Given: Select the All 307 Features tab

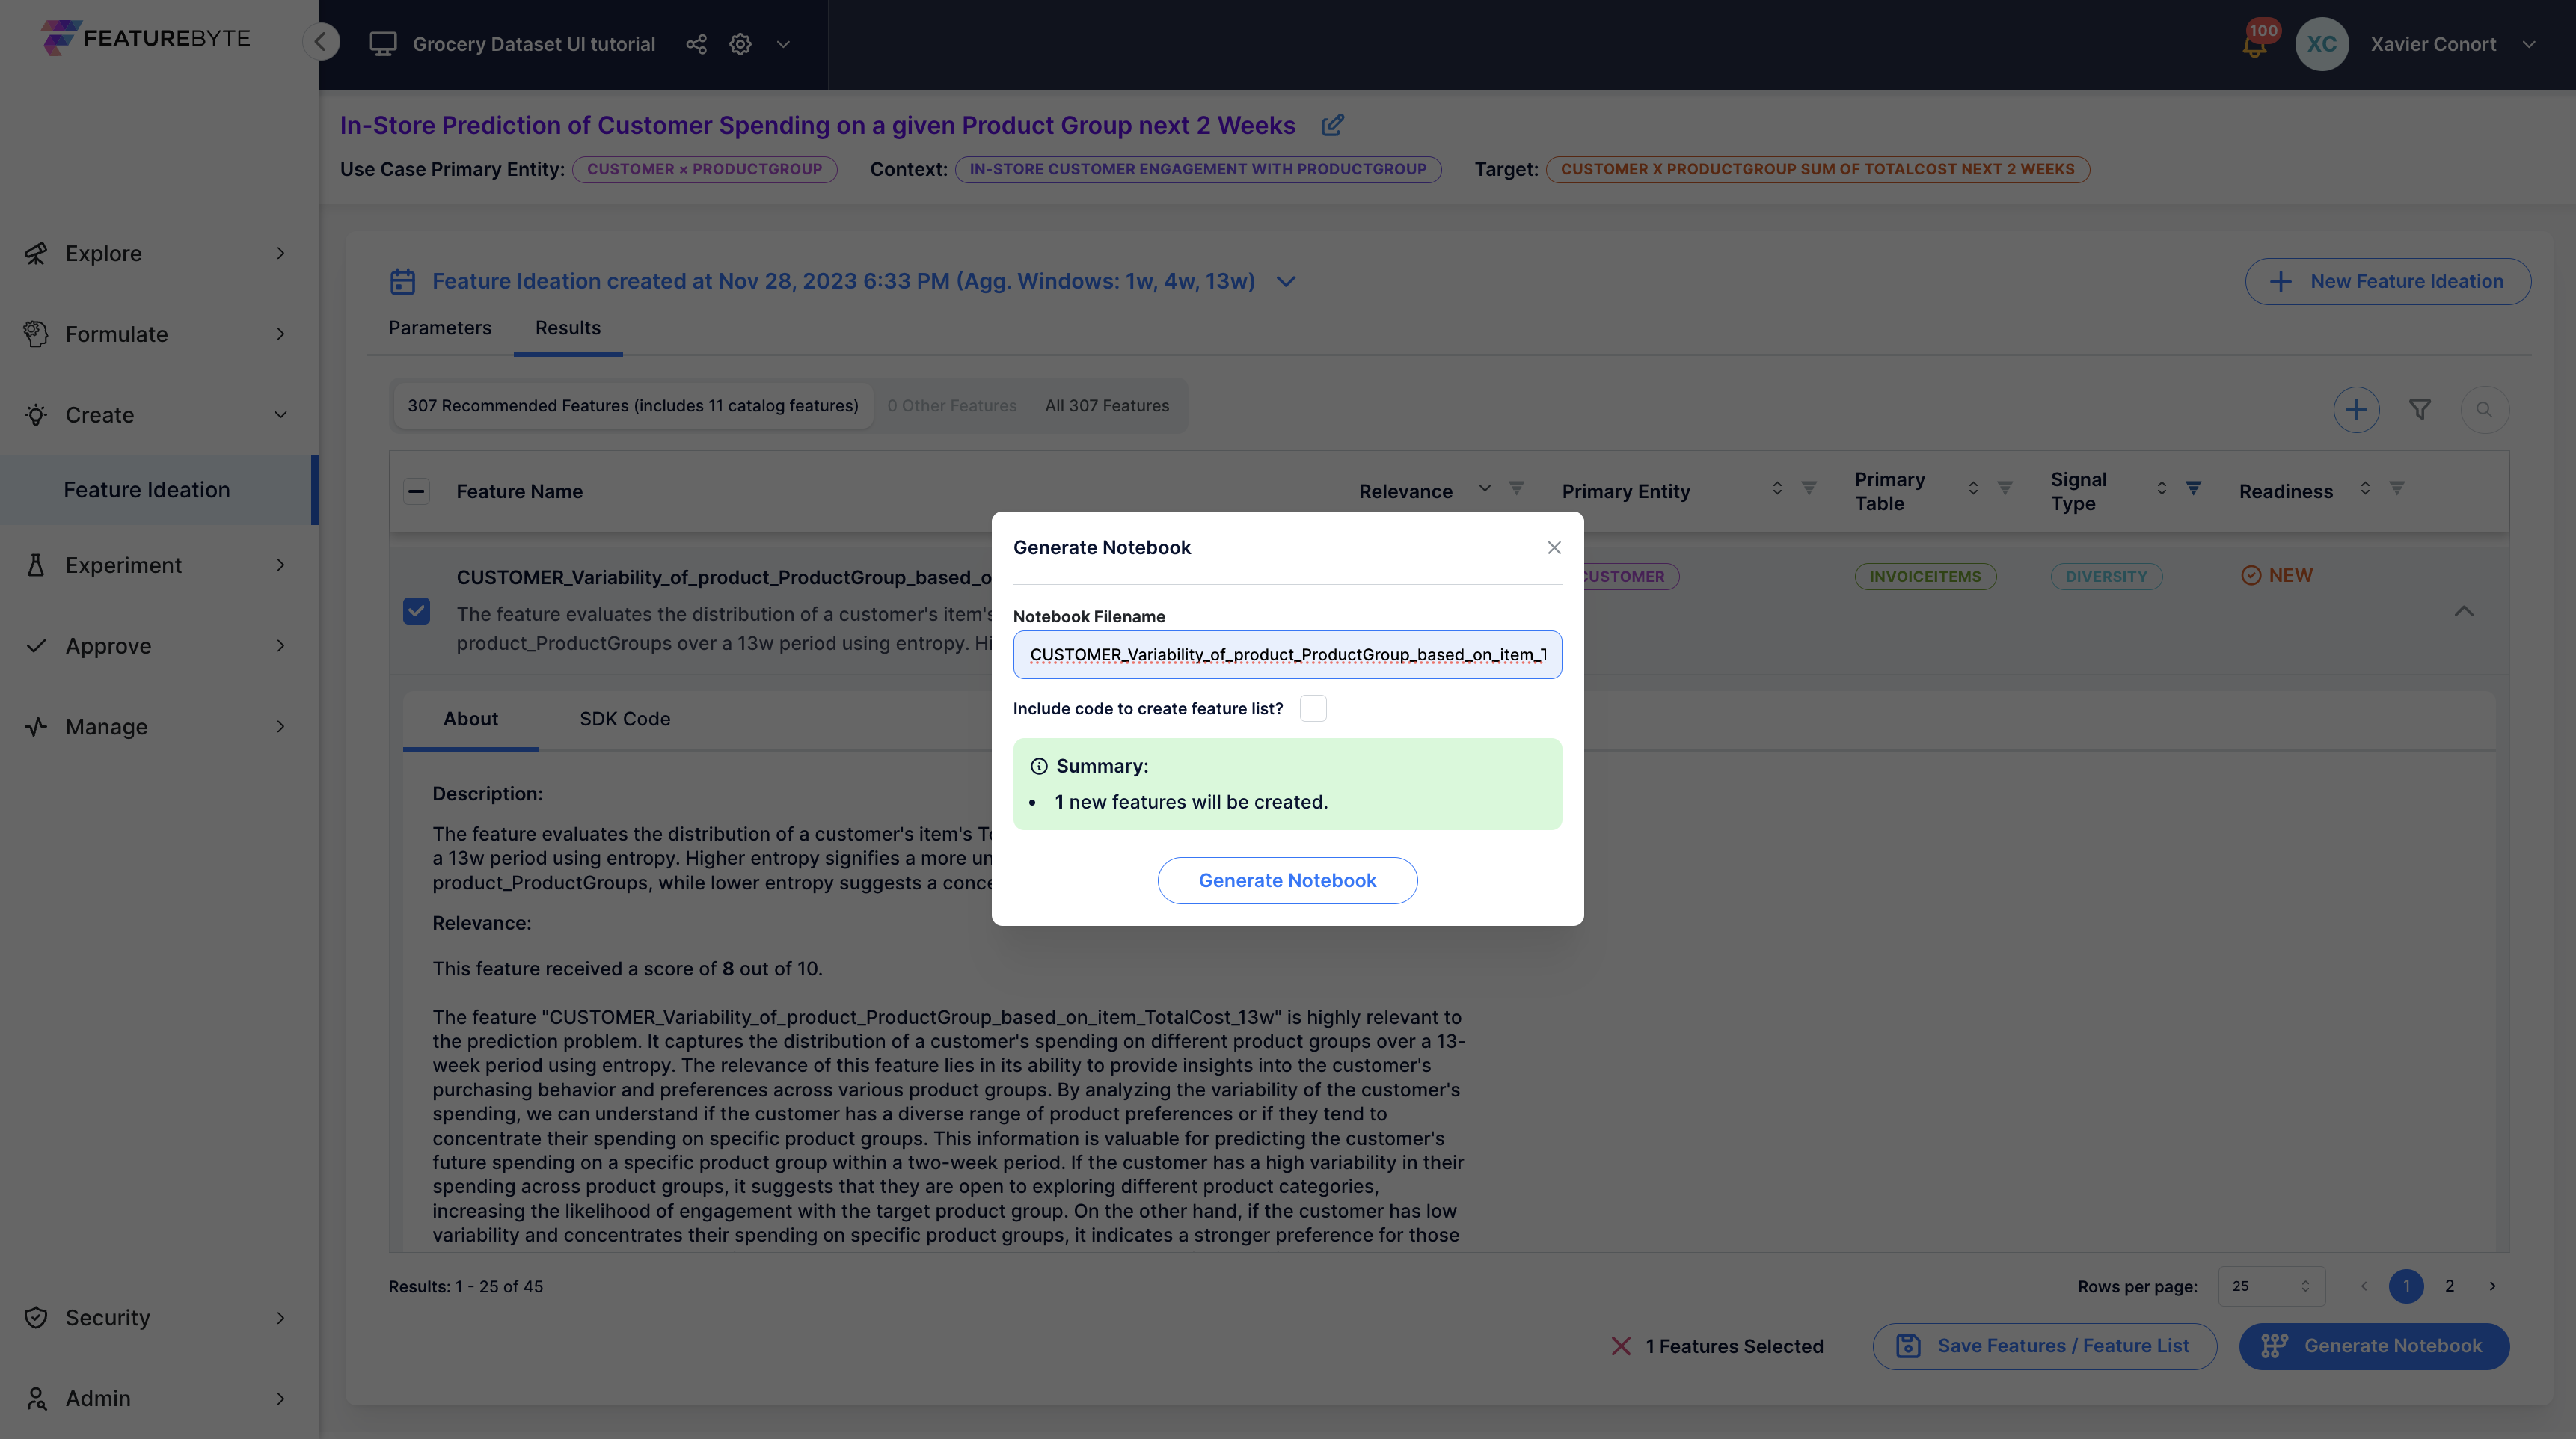Looking at the screenshot, I should click(x=1107, y=406).
